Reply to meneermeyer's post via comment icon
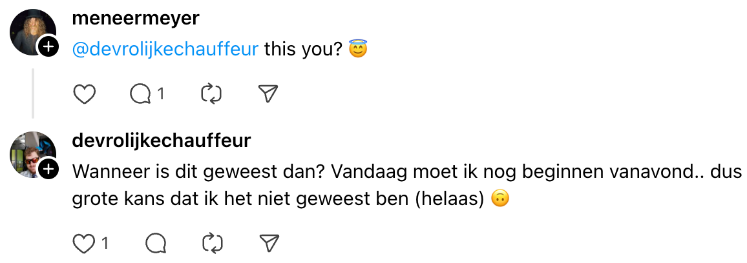The width and height of the screenshot is (747, 263). pos(140,95)
